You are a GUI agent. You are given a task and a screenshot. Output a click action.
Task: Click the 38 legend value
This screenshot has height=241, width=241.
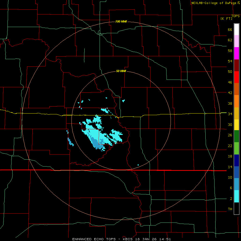coord(230,104)
